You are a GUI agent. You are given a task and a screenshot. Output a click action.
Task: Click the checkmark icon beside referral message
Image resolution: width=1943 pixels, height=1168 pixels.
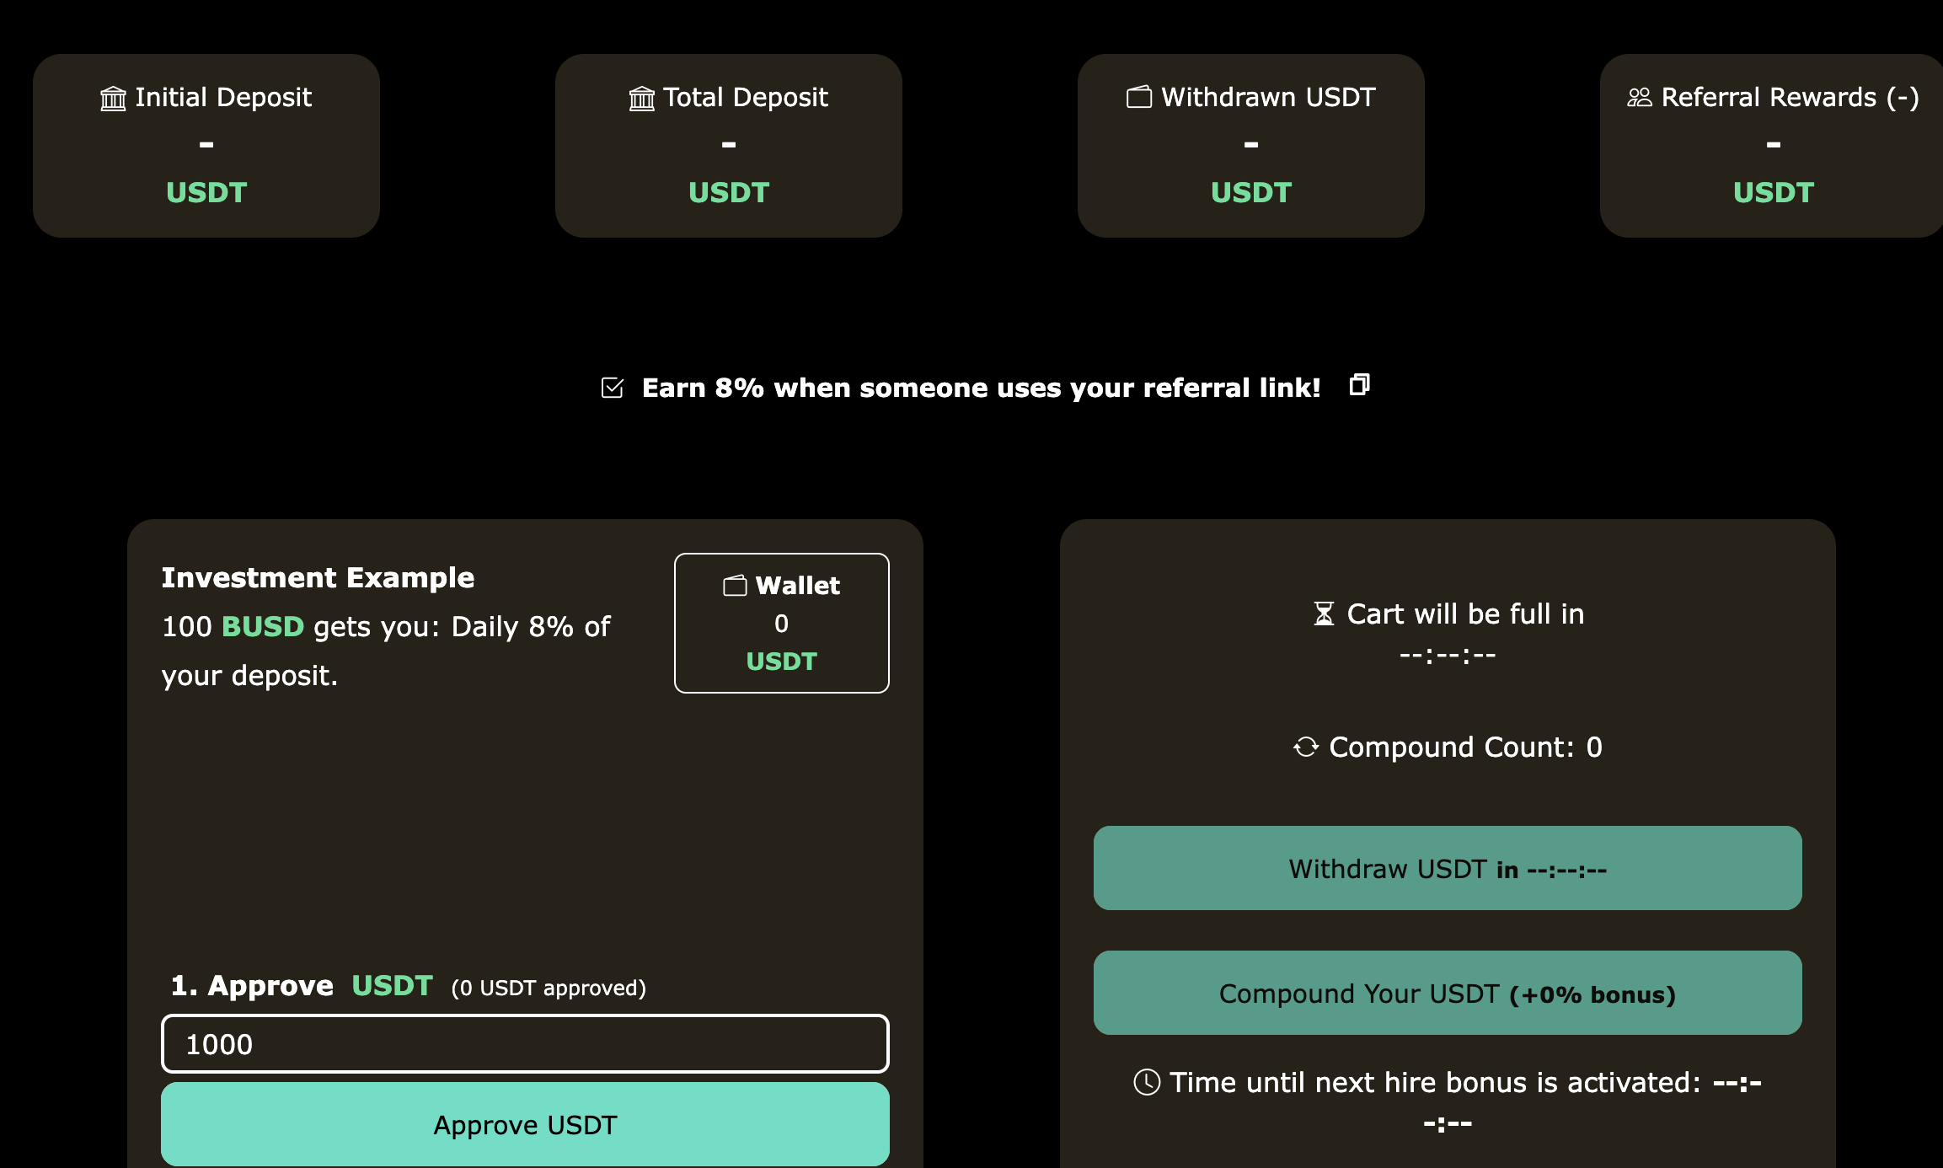tap(613, 388)
